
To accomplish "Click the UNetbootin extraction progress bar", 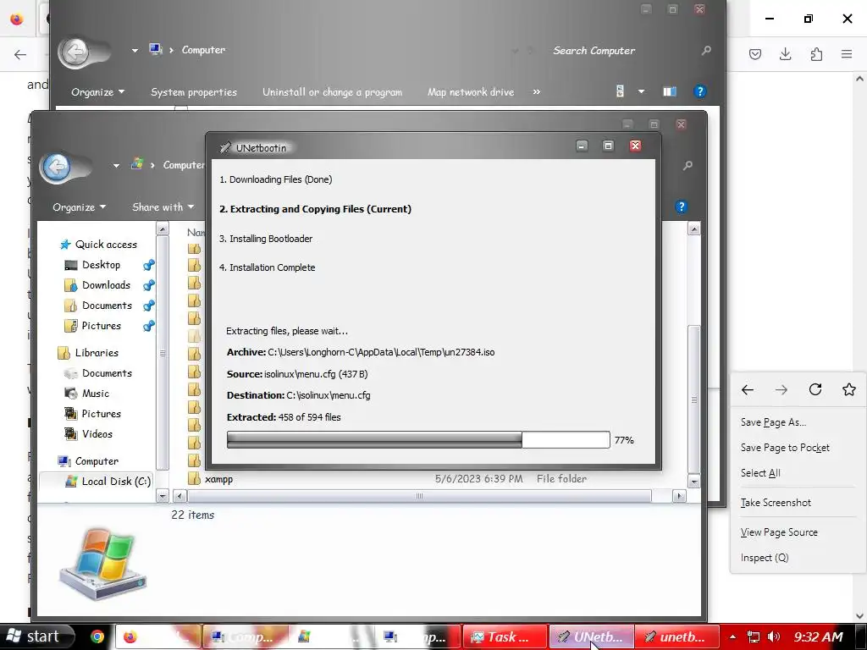I will pos(418,440).
